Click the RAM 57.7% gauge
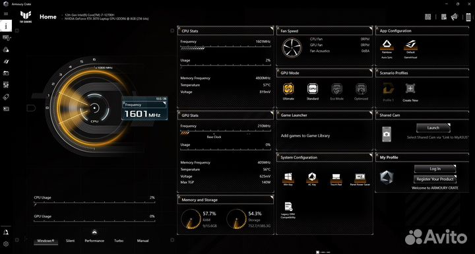 tap(191, 219)
